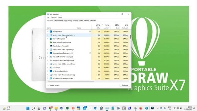Screen dimensions: 197x111
Task: Click the 20.7 MB memory value
Action: pyautogui.click(x=107, y=31)
